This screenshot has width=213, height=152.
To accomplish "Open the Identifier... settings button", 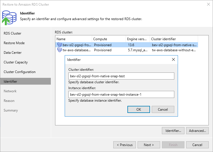I will [x=173, y=131].
